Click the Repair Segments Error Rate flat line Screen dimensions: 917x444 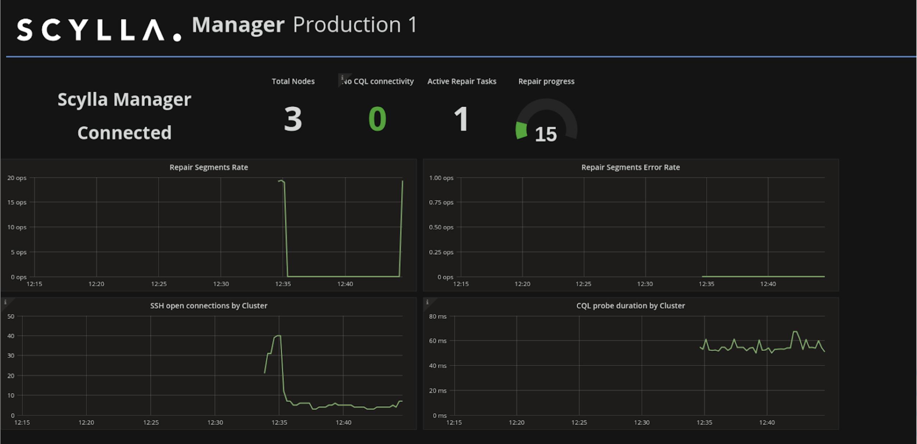(x=763, y=276)
